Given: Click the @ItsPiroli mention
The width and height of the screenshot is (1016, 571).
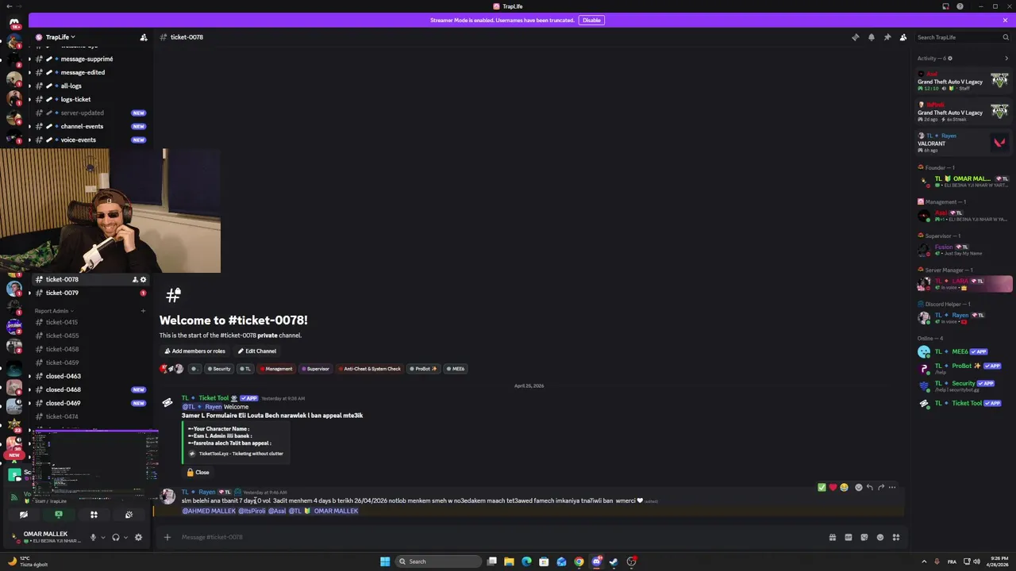Looking at the screenshot, I should (x=252, y=511).
